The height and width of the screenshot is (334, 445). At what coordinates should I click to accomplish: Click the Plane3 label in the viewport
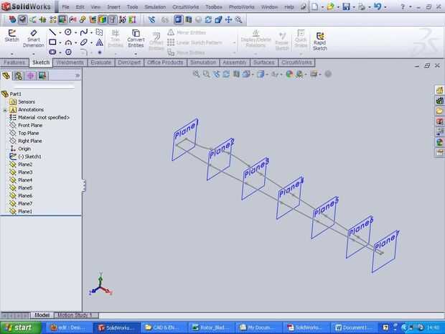point(256,167)
